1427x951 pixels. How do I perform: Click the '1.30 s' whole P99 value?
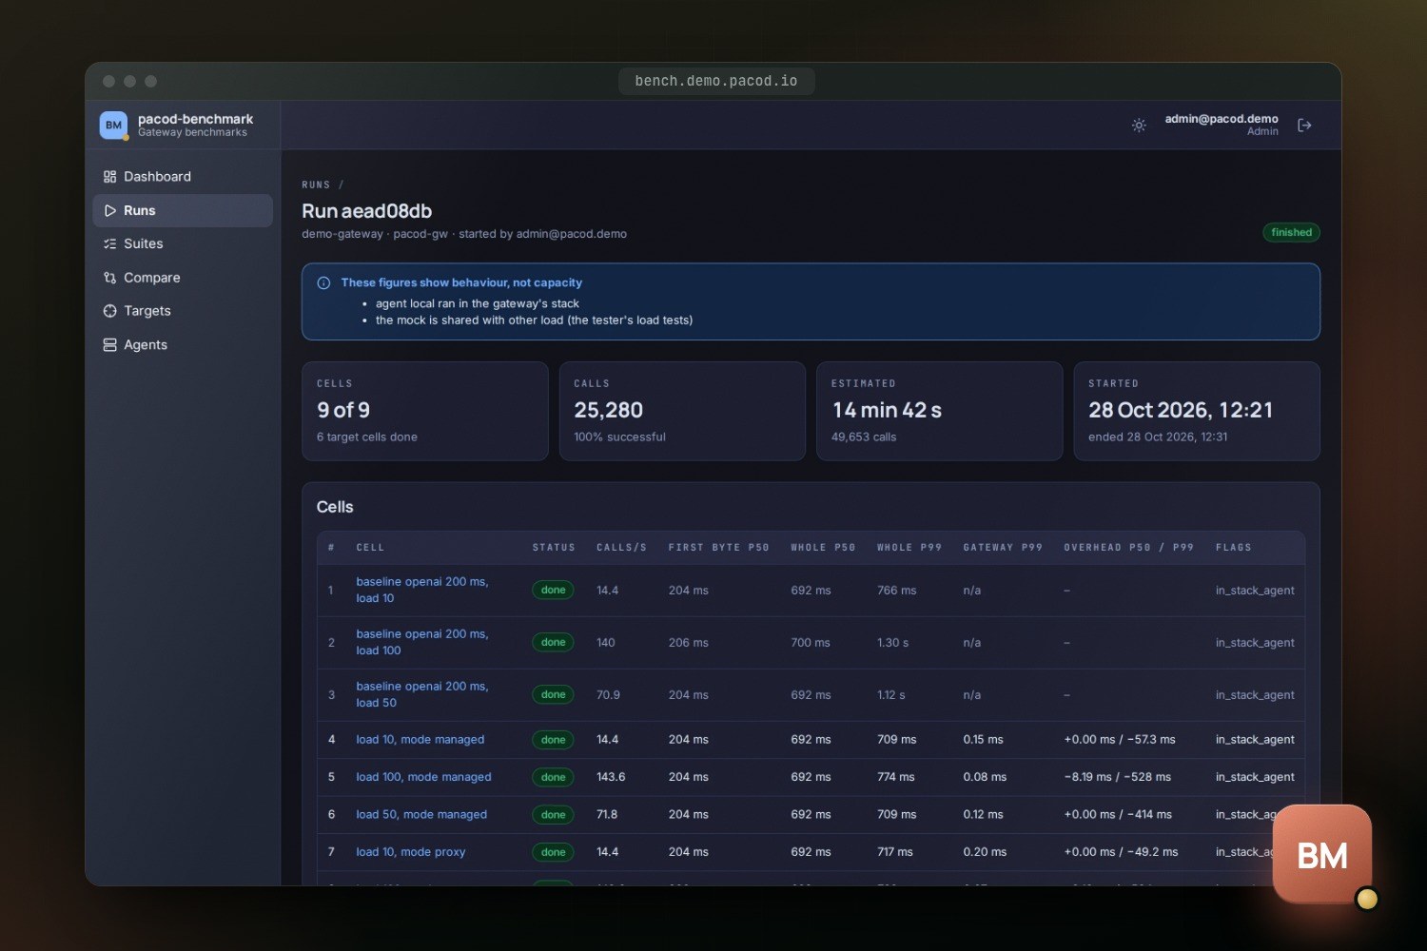click(892, 643)
